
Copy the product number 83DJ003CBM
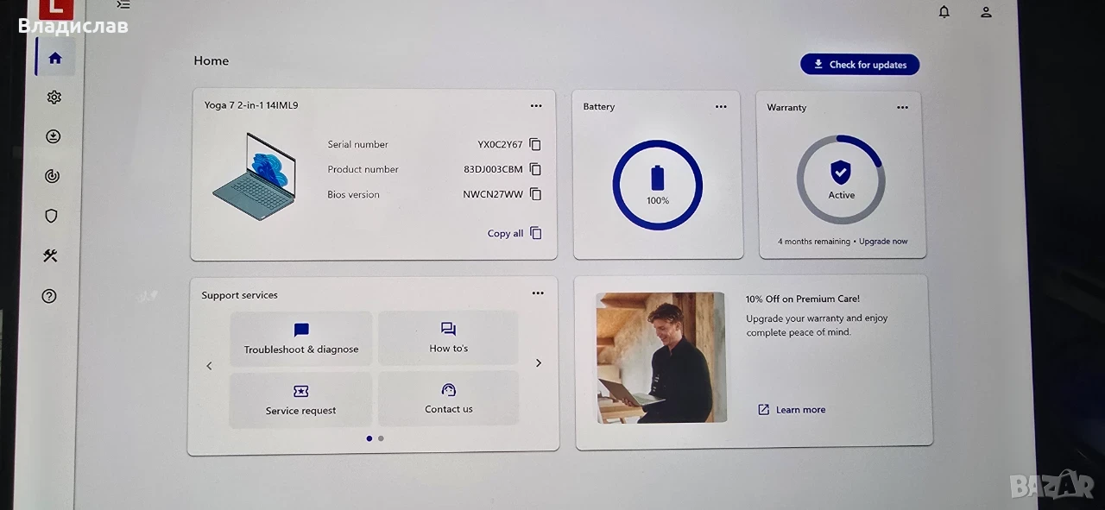click(535, 169)
